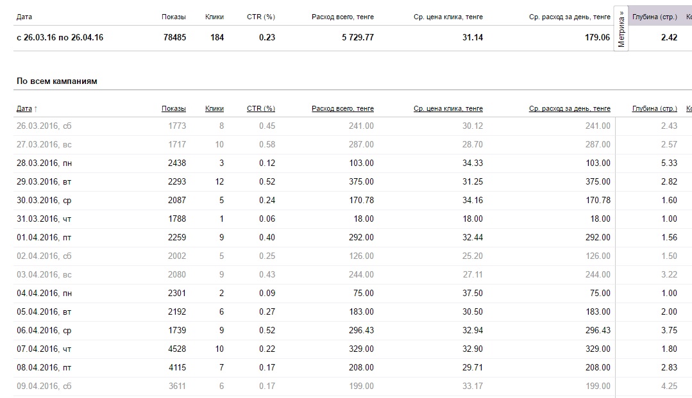
Task: Click the 09.04.2016, сб row date
Action: pyautogui.click(x=44, y=386)
